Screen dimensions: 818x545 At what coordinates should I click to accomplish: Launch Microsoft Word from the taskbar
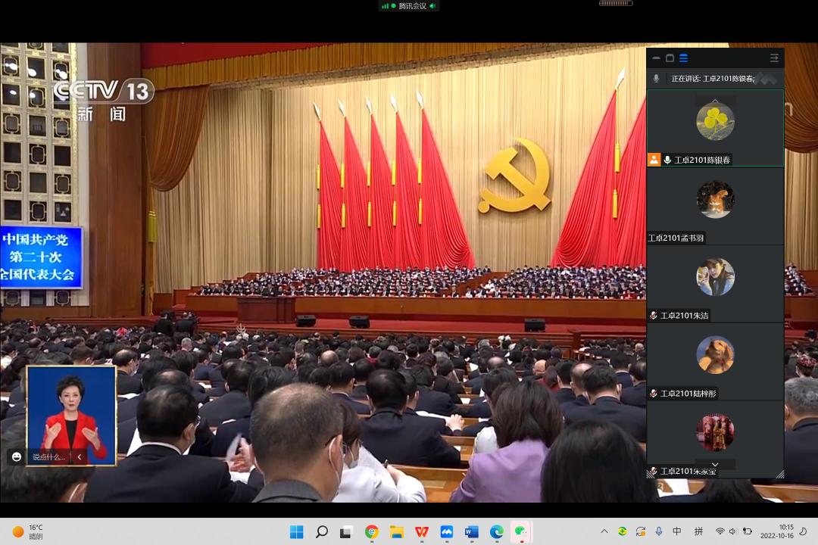pos(471,531)
